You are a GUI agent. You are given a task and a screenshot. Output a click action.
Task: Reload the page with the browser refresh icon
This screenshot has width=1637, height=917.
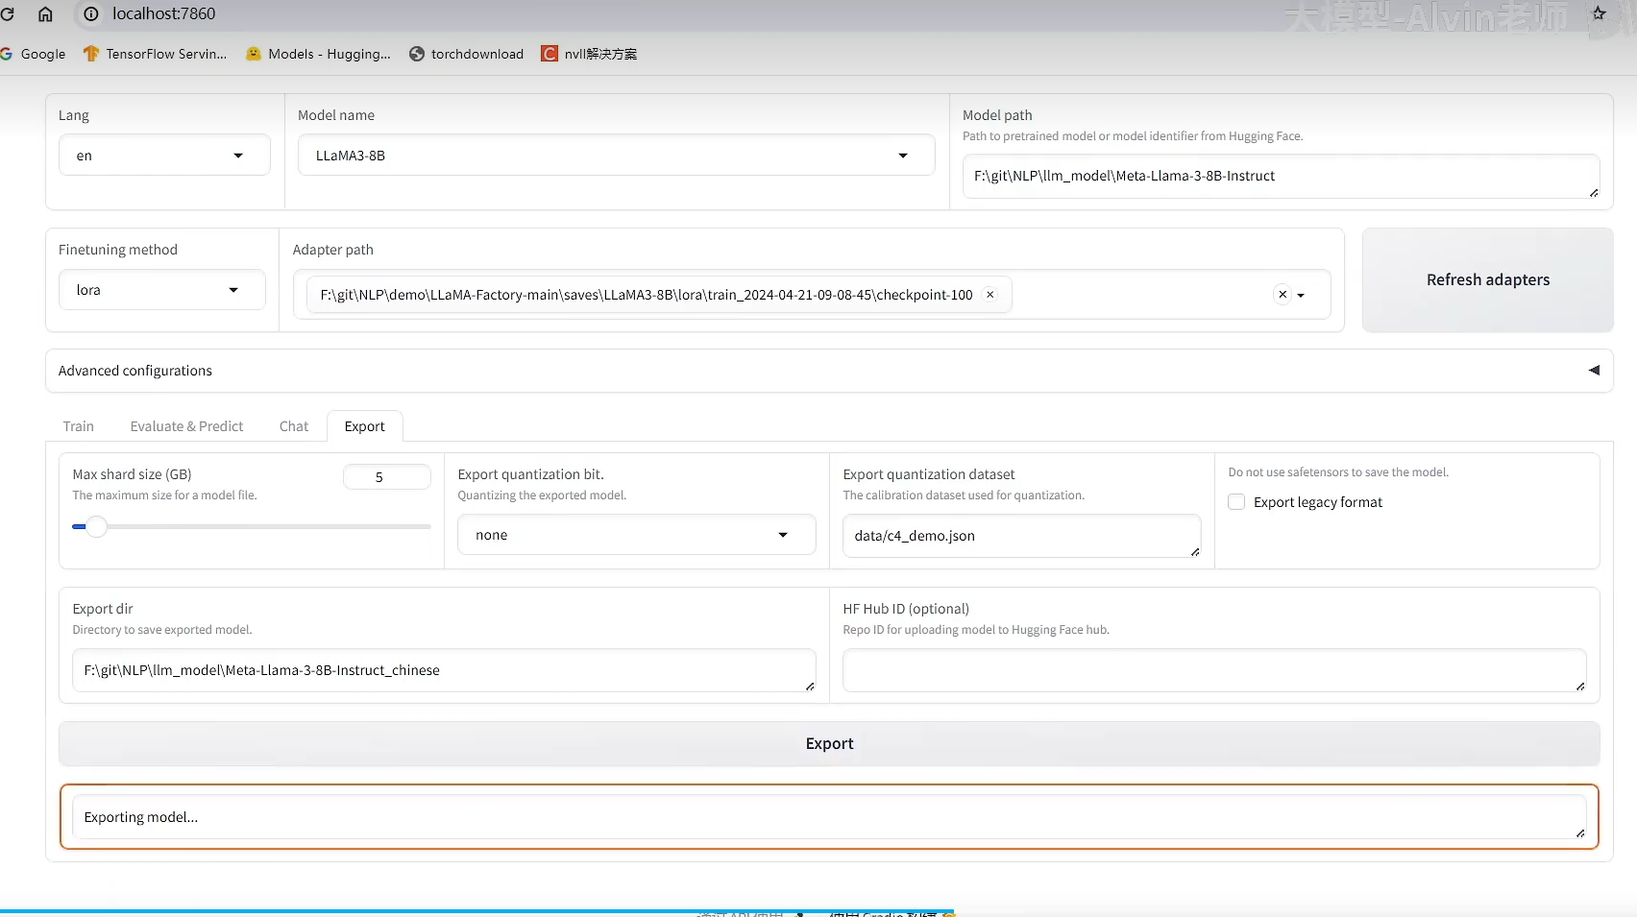click(8, 13)
